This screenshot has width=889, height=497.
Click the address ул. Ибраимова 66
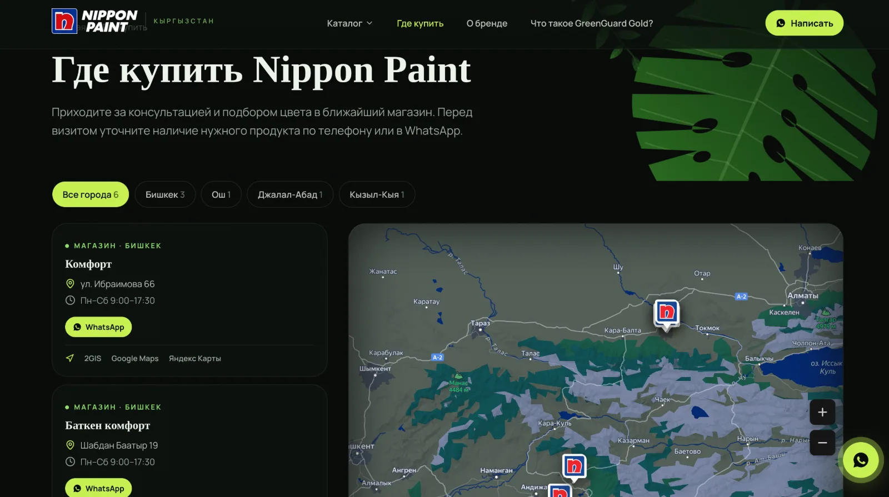(117, 284)
